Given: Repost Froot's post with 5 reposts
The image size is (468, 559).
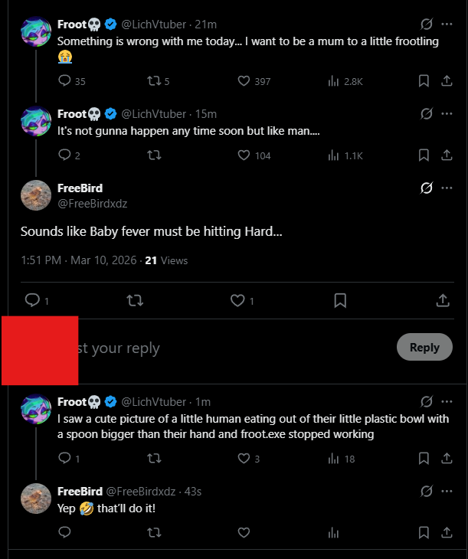Looking at the screenshot, I should pyautogui.click(x=154, y=81).
